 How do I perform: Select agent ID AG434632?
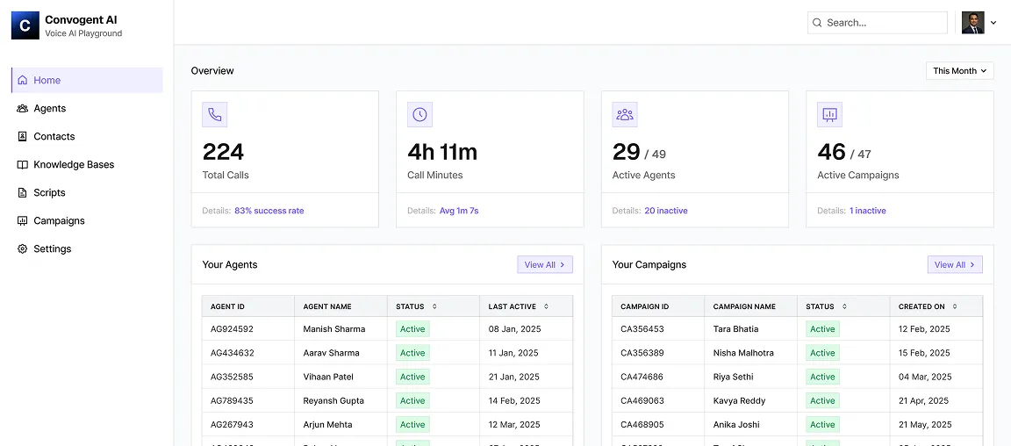(232, 353)
